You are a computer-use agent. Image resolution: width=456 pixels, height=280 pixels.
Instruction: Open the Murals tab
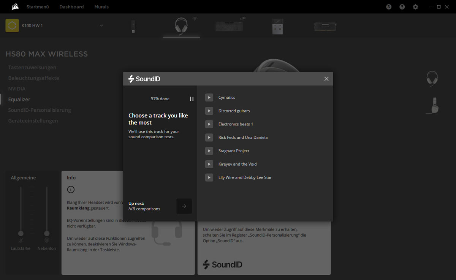[x=101, y=7]
